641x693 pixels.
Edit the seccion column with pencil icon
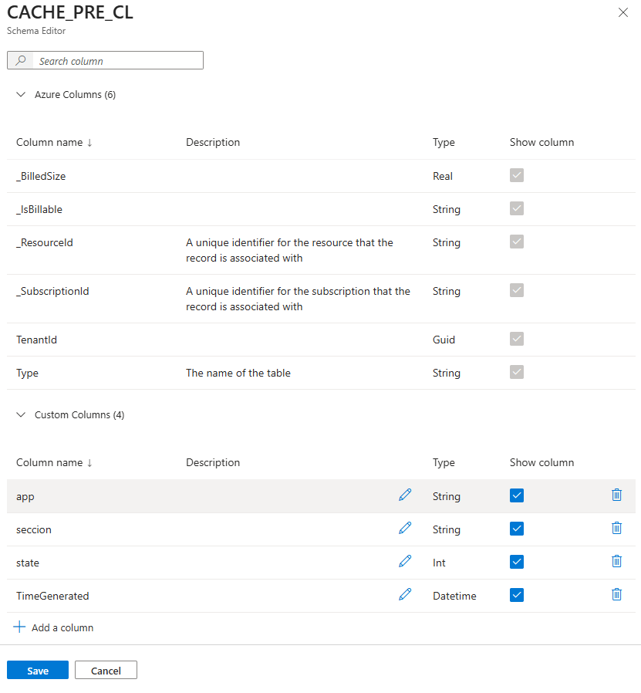[405, 528]
